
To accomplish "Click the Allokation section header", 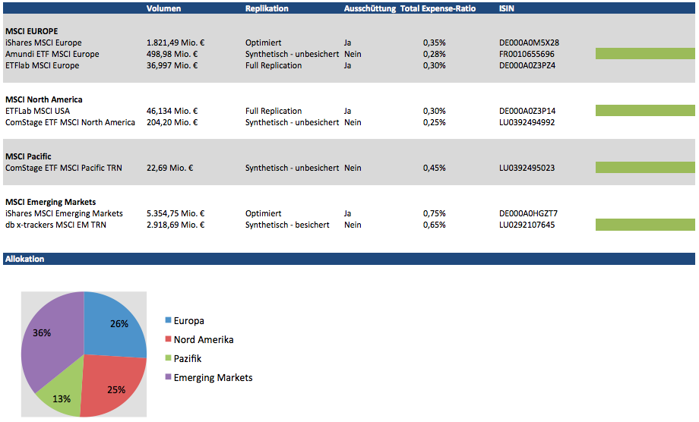I will 349,259.
